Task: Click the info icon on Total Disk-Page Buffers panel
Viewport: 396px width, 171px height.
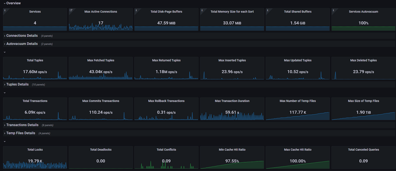Action: pyautogui.click(x=136, y=10)
